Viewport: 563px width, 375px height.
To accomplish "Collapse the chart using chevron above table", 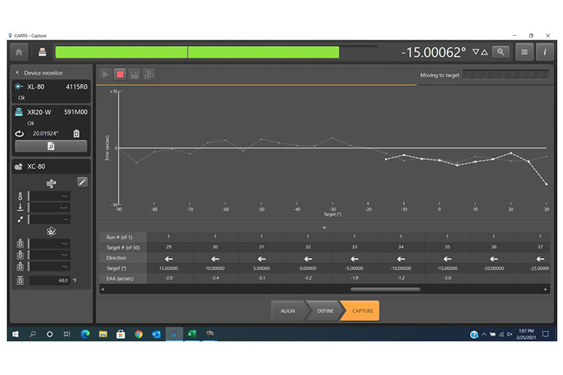I will coord(324,227).
